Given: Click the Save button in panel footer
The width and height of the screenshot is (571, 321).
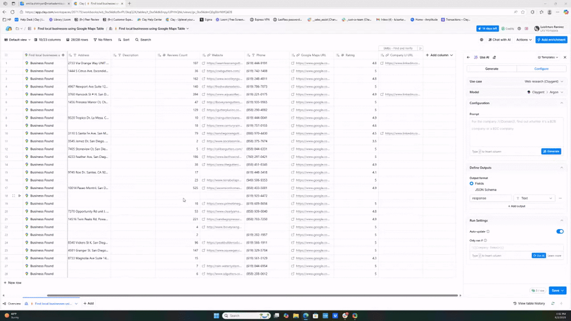Looking at the screenshot, I should pos(555,290).
